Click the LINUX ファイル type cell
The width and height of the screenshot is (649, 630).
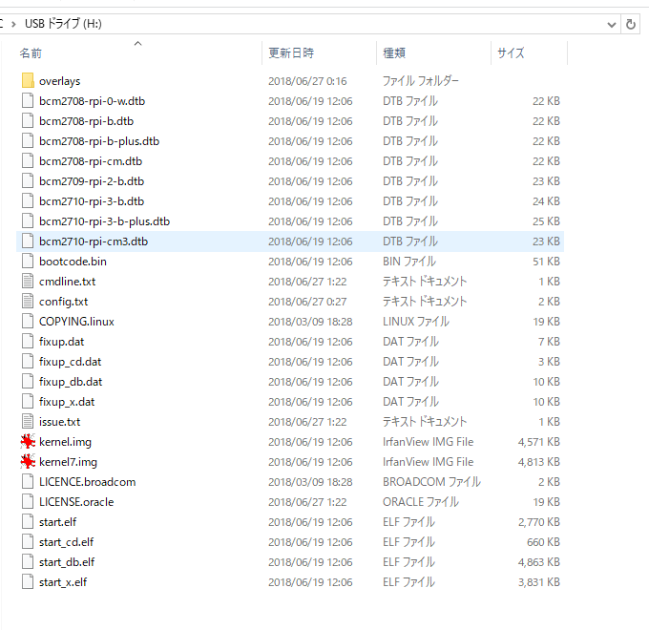[415, 322]
